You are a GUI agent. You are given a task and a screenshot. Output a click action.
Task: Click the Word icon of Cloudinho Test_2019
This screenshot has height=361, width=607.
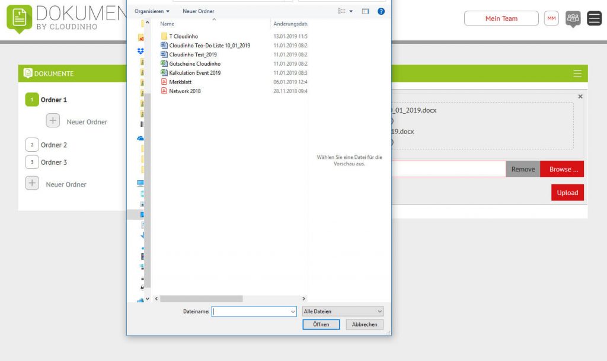click(x=164, y=55)
